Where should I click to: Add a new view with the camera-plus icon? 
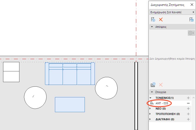(x=153, y=85)
